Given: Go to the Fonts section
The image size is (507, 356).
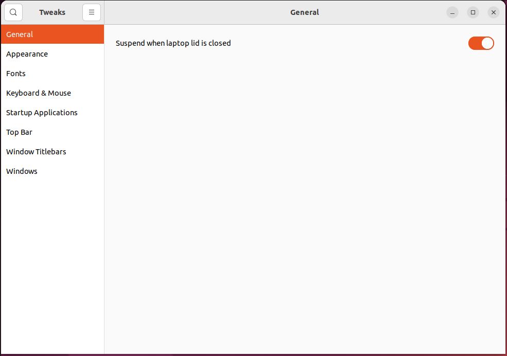Looking at the screenshot, I should pos(53,74).
